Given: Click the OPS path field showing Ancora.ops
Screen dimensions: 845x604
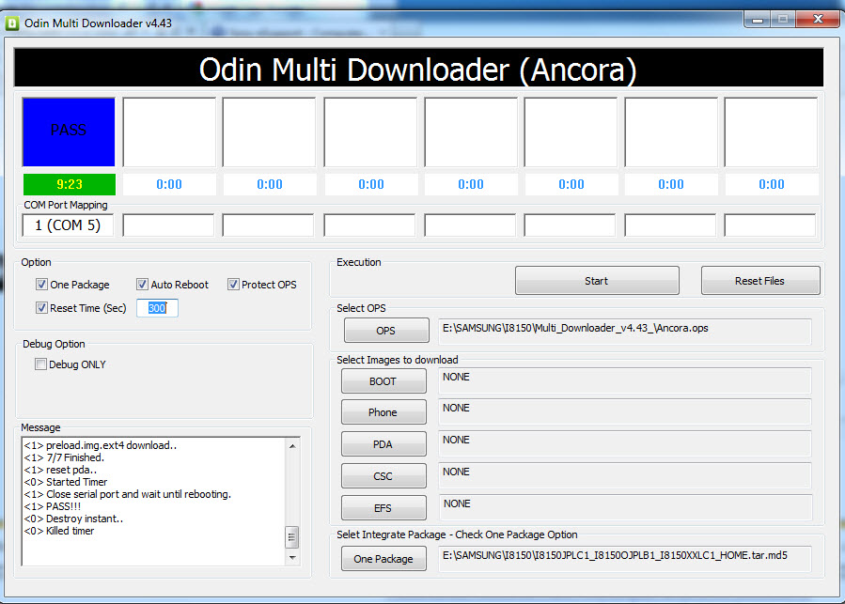Looking at the screenshot, I should pyautogui.click(x=625, y=331).
